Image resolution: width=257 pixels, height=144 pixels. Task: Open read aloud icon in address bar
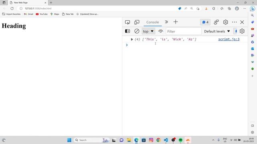click(x=186, y=8)
